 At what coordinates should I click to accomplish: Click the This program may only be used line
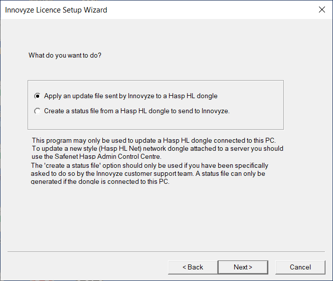coord(154,140)
